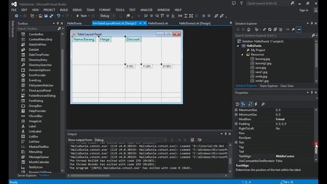Toggle auto-hide pin on Properties panel
The height and width of the screenshot is (184, 327).
[312, 93]
